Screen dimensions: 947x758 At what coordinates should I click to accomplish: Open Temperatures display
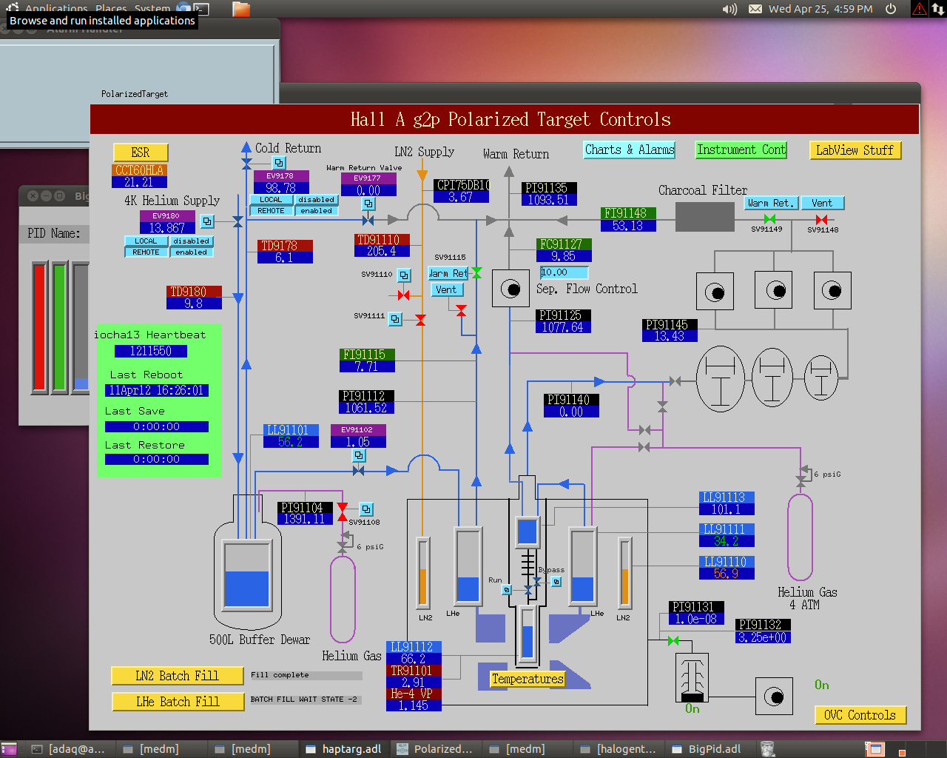(528, 679)
